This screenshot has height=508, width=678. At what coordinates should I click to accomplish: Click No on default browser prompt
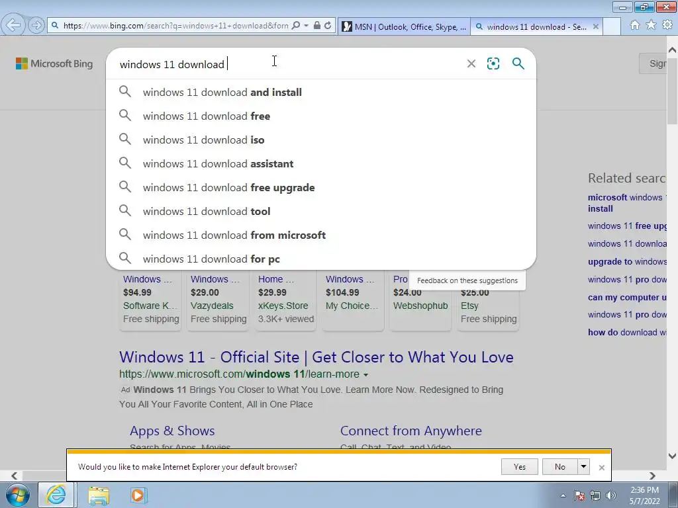coord(560,466)
